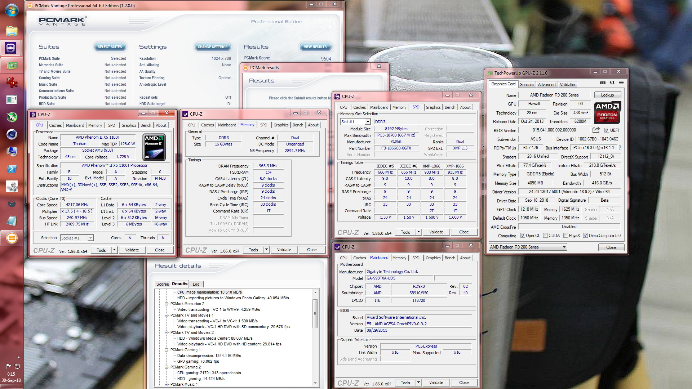Click the Bus Interface question mark icon
The width and height of the screenshot is (692, 389).
coord(620,148)
